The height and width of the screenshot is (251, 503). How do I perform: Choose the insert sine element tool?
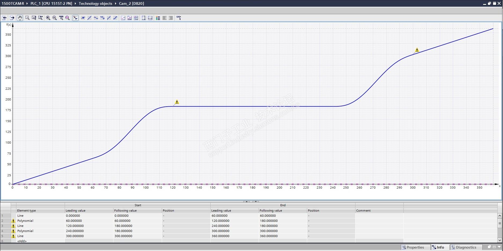click(x=96, y=18)
